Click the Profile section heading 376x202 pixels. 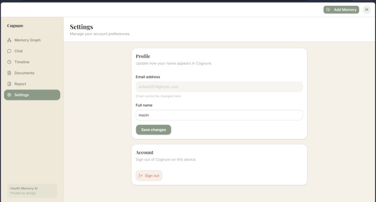click(143, 56)
